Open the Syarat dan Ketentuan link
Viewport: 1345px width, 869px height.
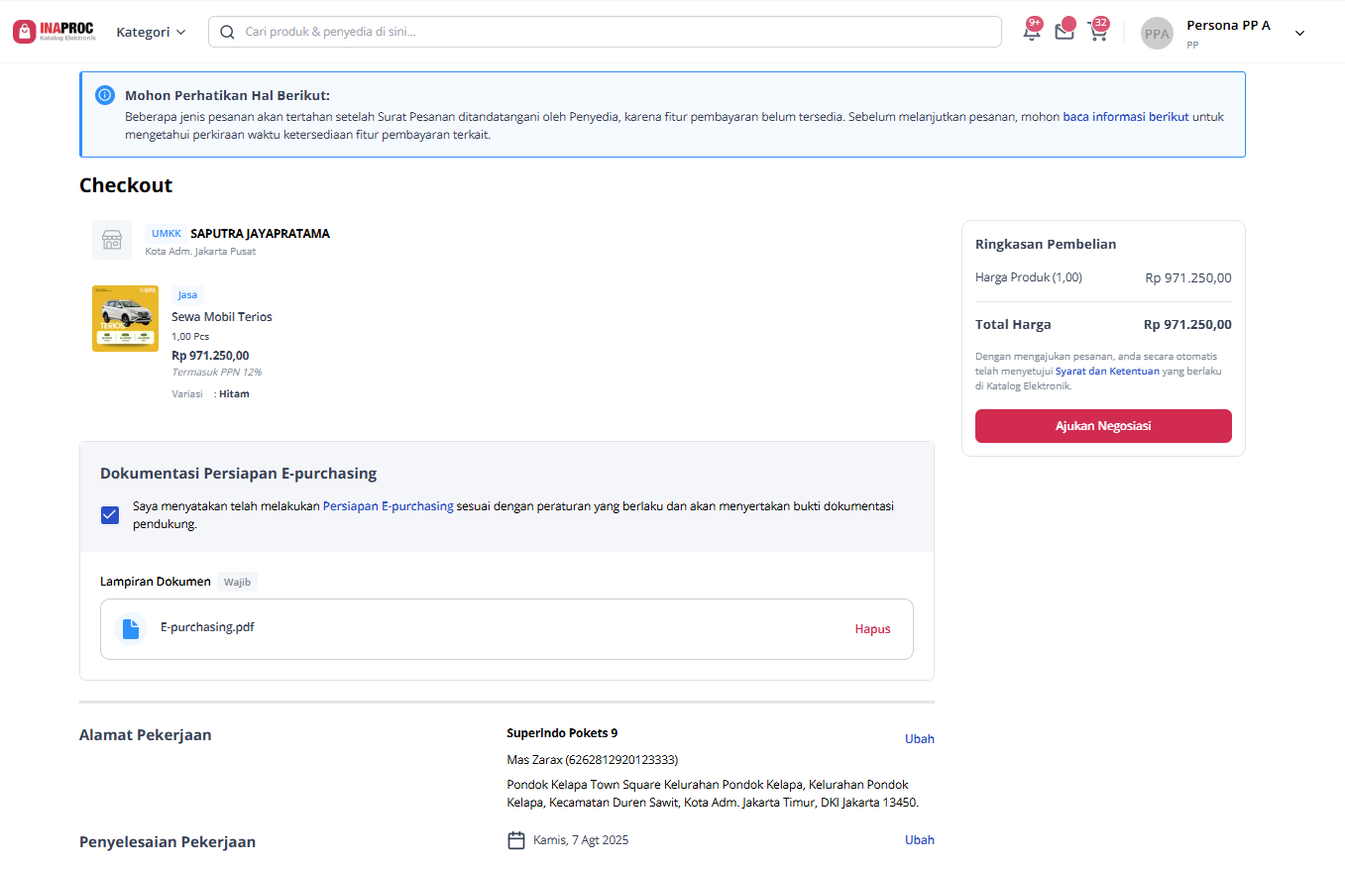point(1107,372)
